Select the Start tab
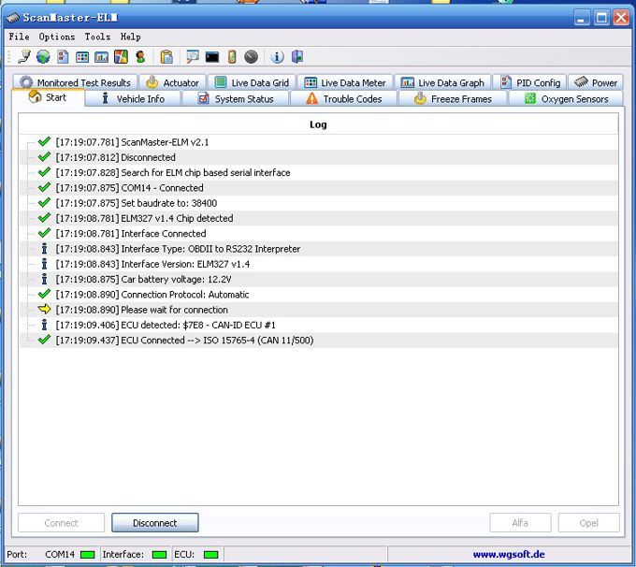 coord(48,98)
